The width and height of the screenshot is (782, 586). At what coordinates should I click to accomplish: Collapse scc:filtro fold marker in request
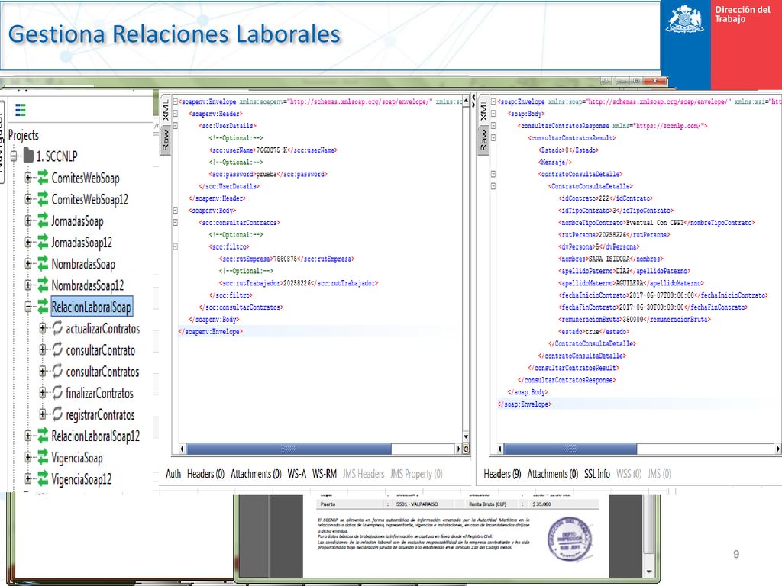176,246
